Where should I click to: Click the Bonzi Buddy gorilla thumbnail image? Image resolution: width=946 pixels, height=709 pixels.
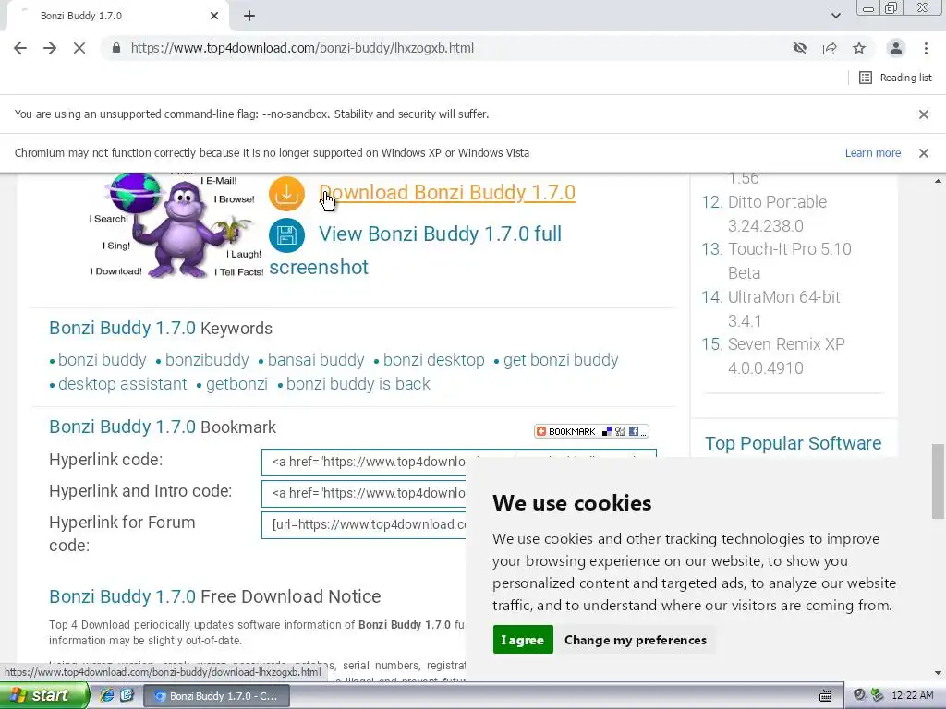[x=176, y=225]
